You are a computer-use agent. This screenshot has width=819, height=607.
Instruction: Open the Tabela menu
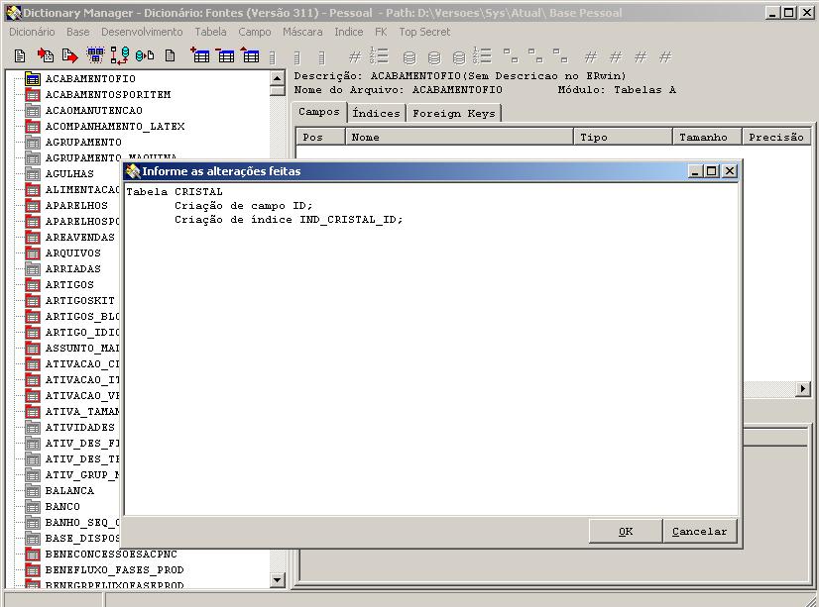[x=210, y=32]
